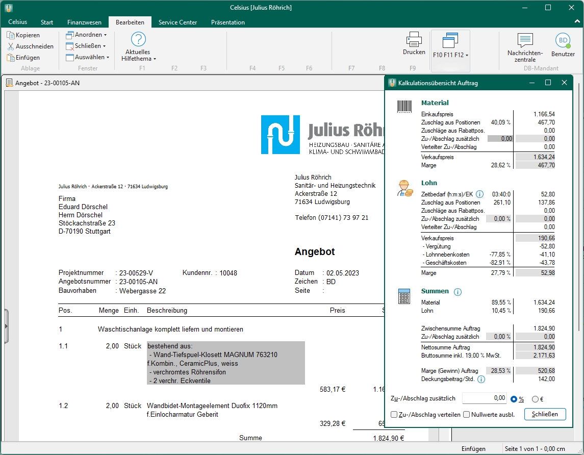The image size is (584, 455).
Task: Click the Drucken printer icon
Action: (x=414, y=40)
